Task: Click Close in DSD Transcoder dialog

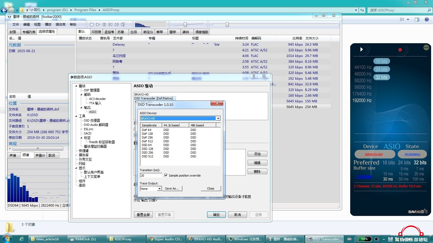Action: [x=211, y=188]
